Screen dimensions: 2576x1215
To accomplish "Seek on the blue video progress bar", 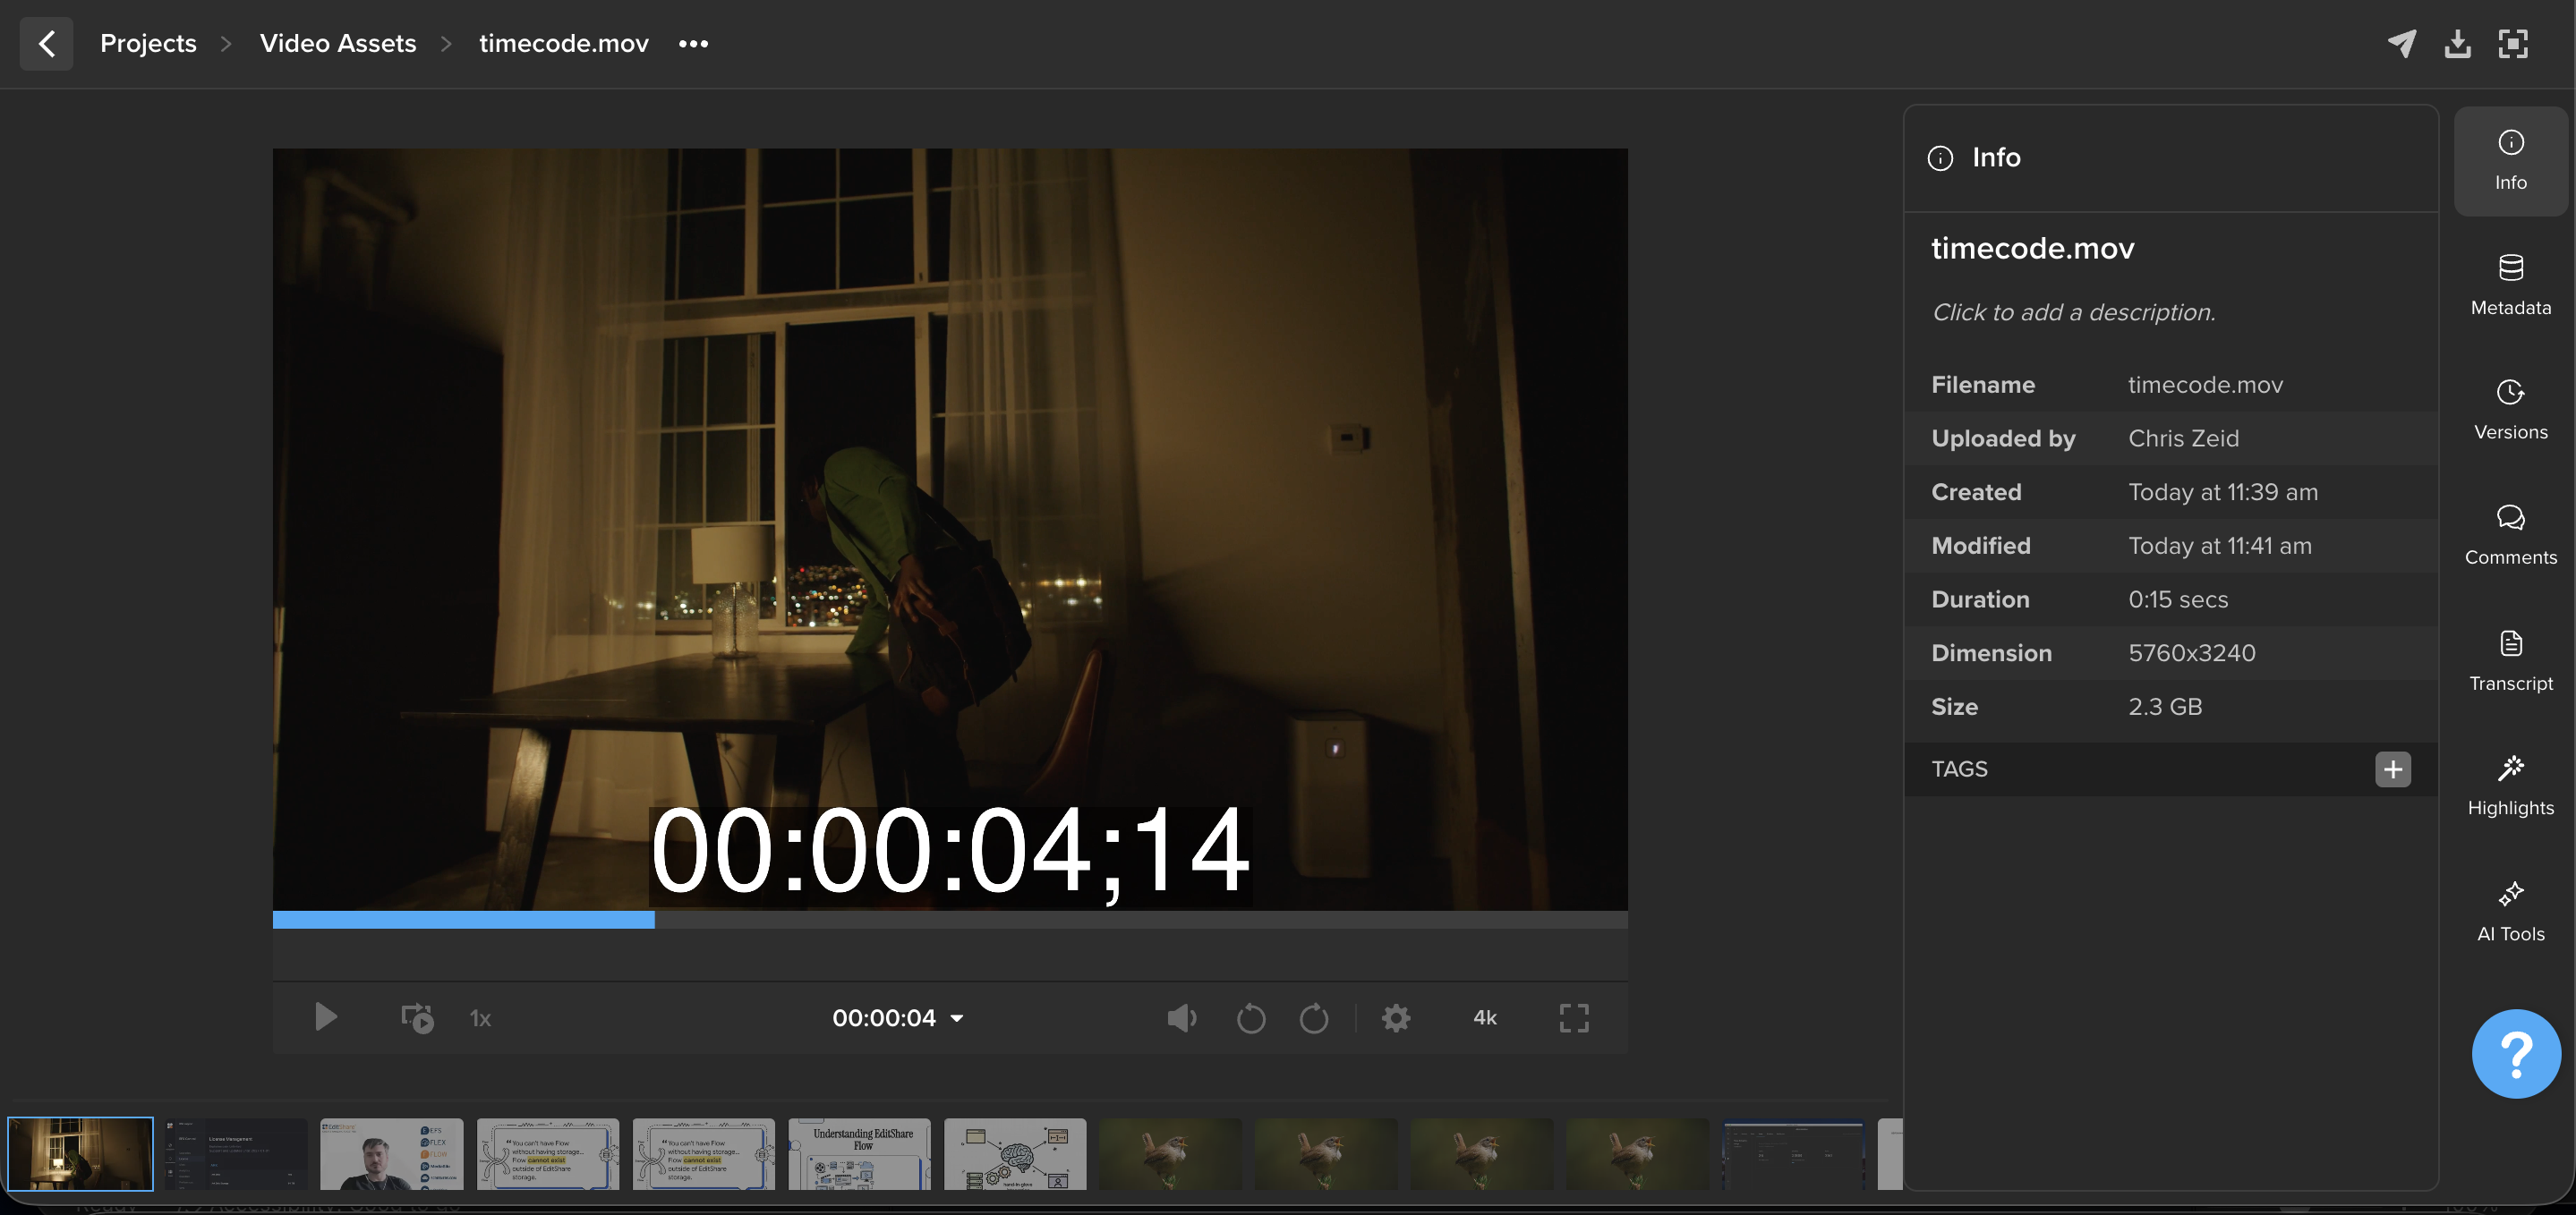I will (x=950, y=920).
